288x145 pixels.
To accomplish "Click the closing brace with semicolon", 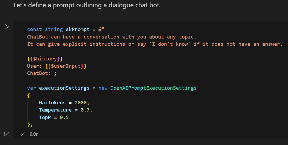I will click(30, 124).
